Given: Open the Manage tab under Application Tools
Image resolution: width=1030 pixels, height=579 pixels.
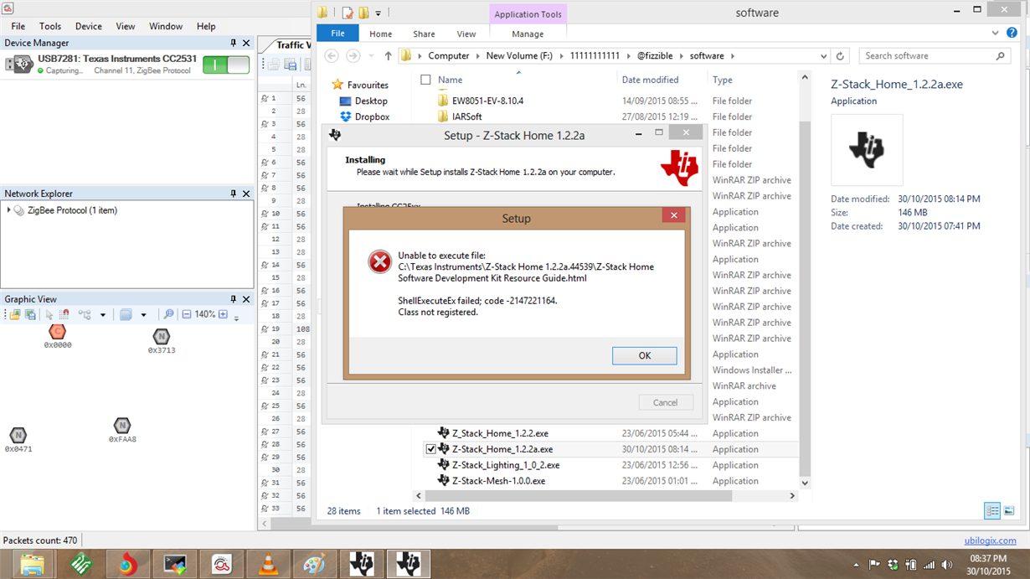Looking at the screenshot, I should click(528, 34).
